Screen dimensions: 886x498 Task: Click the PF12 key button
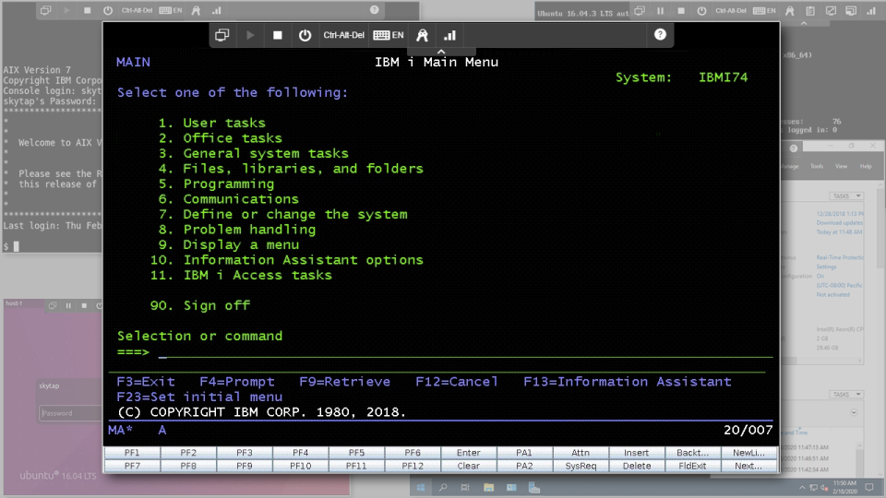[x=413, y=466]
